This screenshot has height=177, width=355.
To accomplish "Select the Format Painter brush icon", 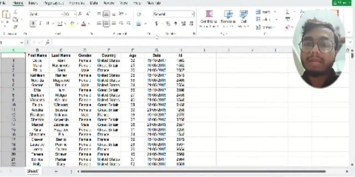I will point(15,27).
